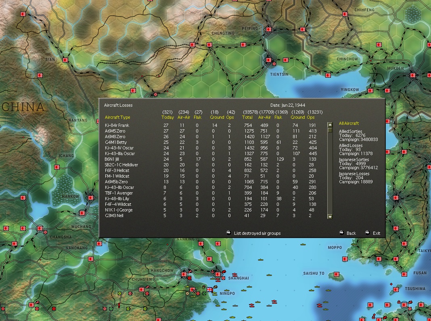Select the Japanese base flag at Yingkow
Screen dimensions: 431x321
pos(370,91)
